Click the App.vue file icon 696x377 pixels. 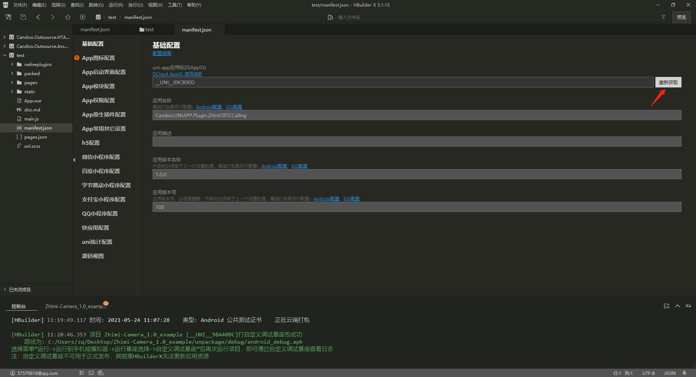[19, 101]
